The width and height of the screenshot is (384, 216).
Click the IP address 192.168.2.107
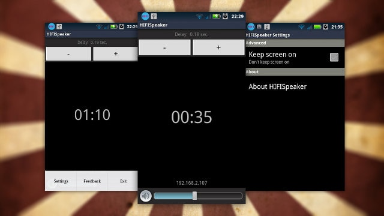tap(192, 183)
